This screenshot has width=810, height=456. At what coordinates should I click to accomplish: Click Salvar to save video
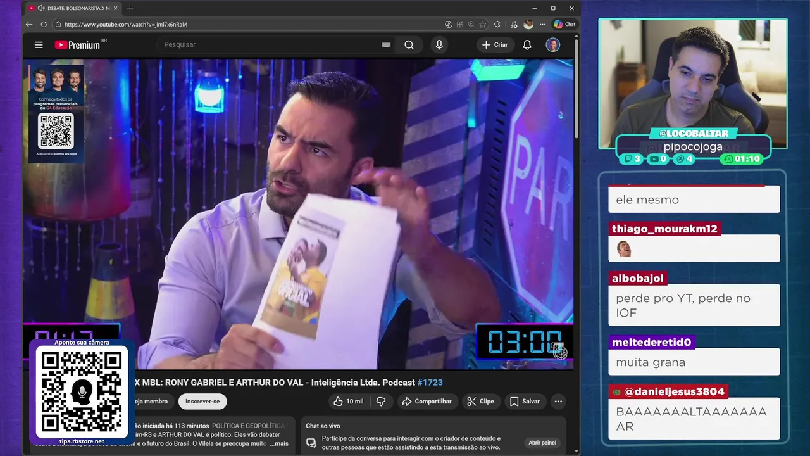click(525, 402)
